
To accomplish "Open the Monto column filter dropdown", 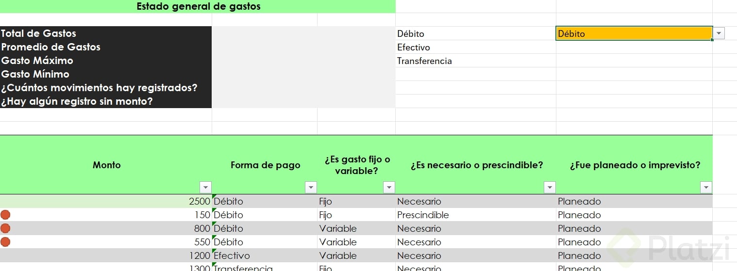I will pos(206,188).
